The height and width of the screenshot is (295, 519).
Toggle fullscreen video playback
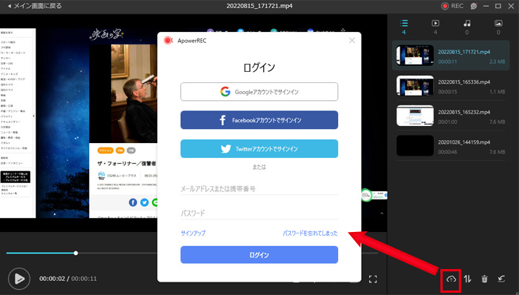point(373,279)
